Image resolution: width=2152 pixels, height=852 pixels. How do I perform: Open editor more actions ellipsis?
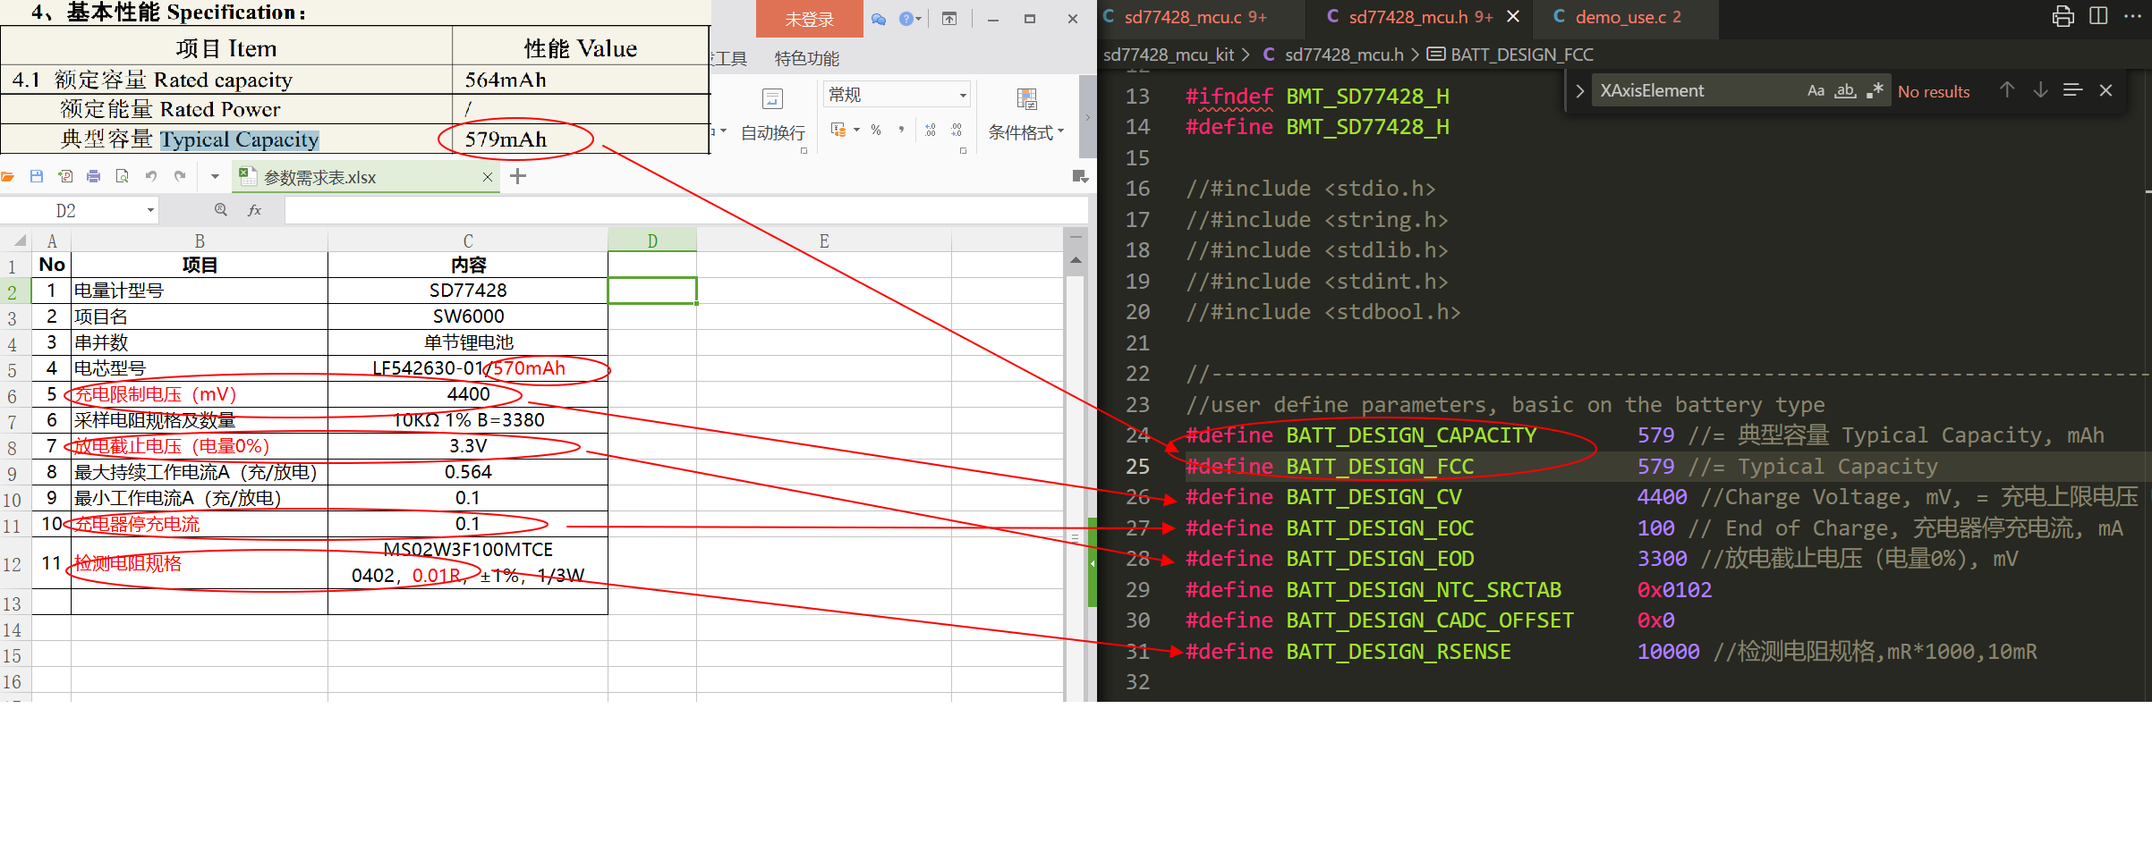click(x=2133, y=17)
